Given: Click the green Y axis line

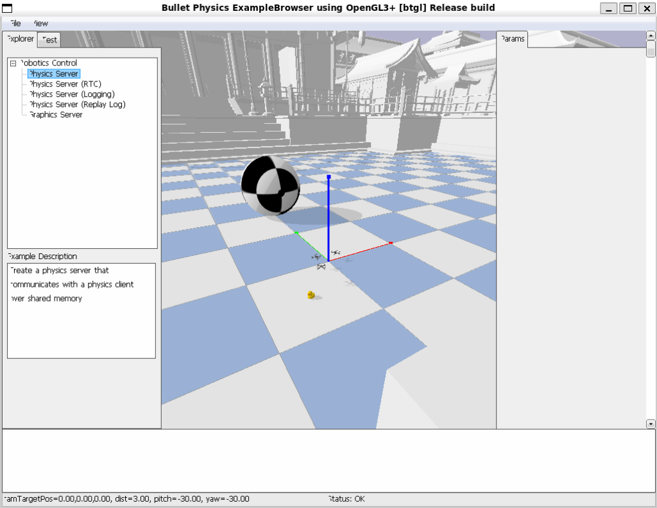Looking at the screenshot, I should coord(311,246).
